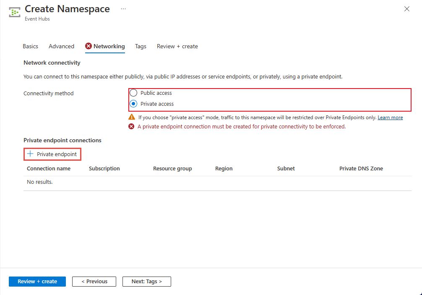422x295 pixels.
Task: Click the Next: Tags button
Action: coord(147,282)
